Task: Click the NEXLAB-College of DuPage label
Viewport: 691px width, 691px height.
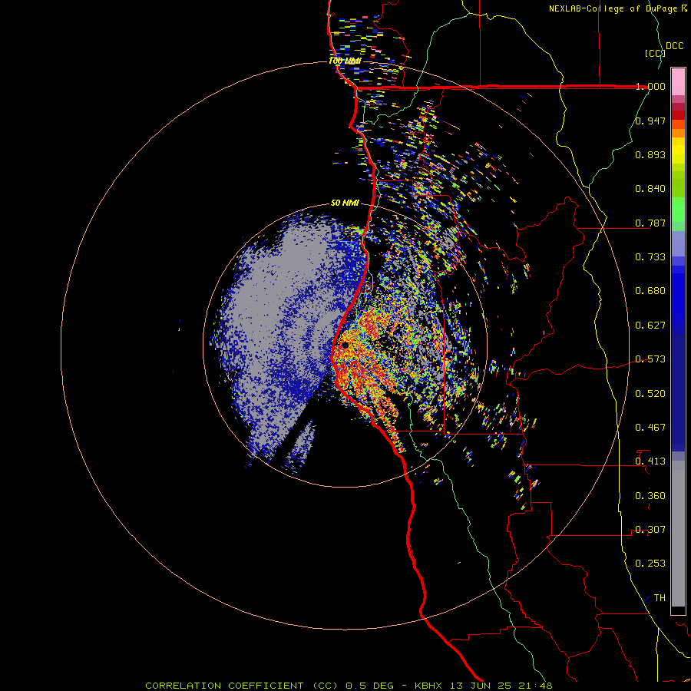Action: click(613, 8)
